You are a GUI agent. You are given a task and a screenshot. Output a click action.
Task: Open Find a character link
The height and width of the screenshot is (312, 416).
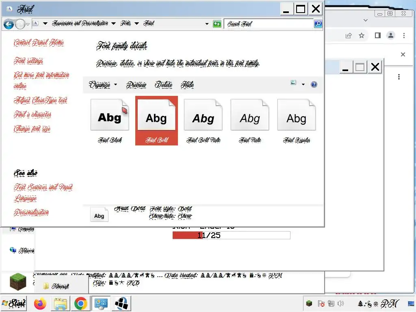click(32, 114)
